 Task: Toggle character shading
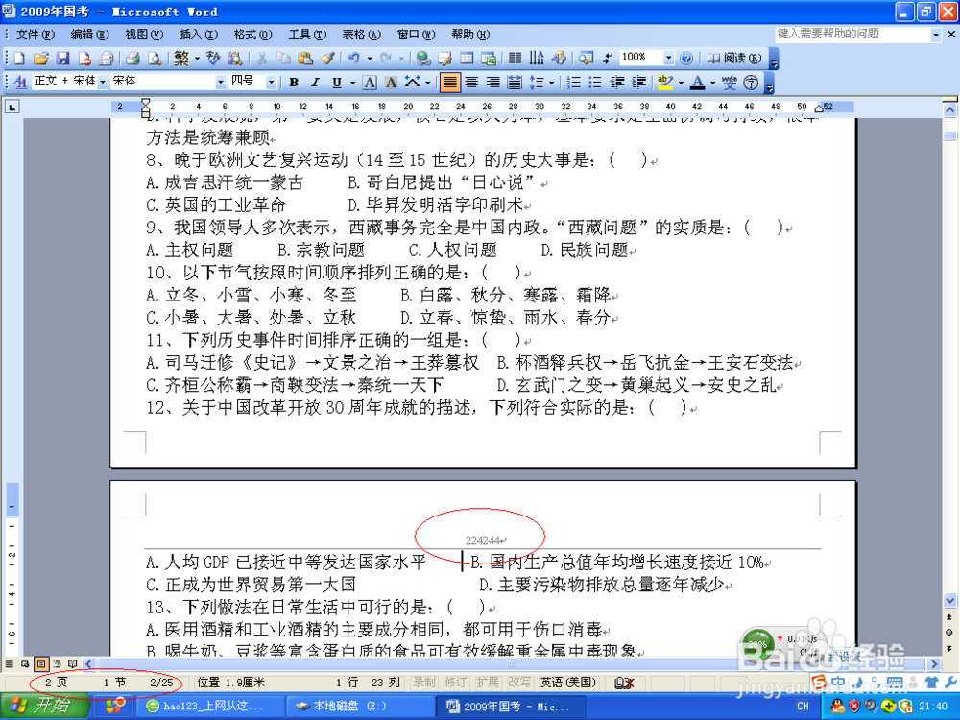pos(392,82)
